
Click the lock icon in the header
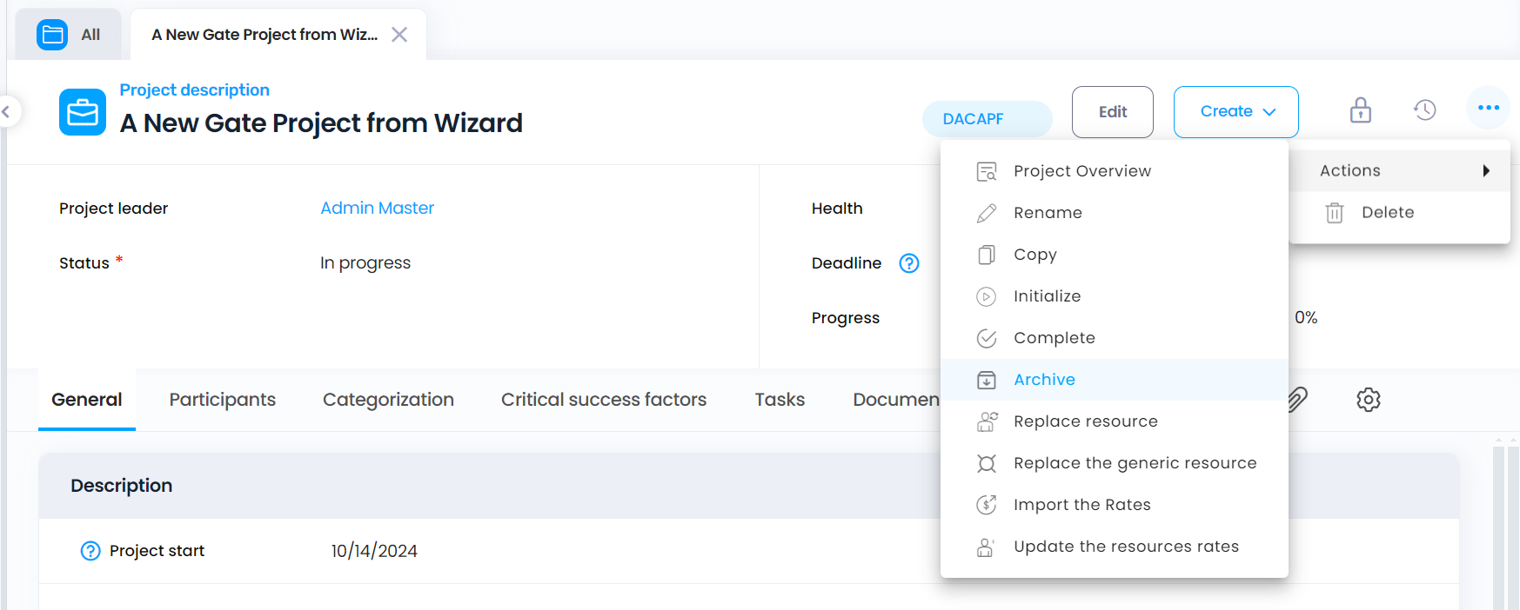1361,110
